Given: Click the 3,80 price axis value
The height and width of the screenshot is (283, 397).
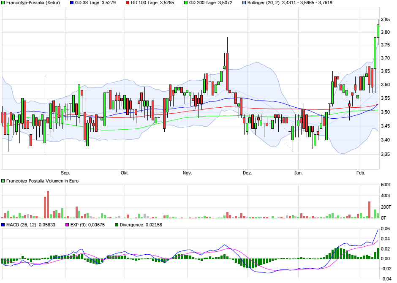Looking at the screenshot, I should pos(385,33).
